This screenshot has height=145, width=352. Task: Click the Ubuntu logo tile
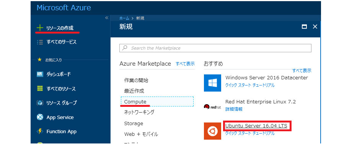click(212, 131)
